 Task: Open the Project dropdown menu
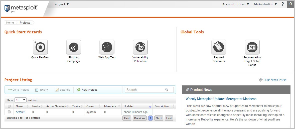(x=62, y=4)
